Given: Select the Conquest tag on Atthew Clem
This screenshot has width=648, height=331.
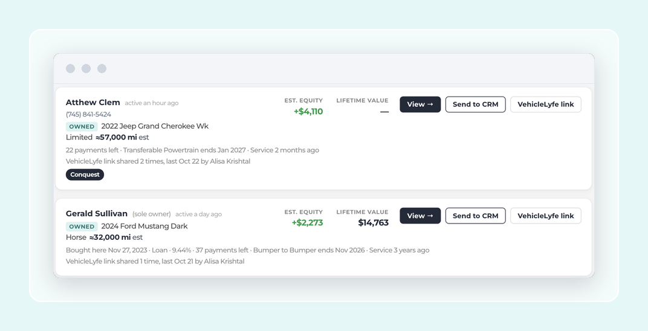Looking at the screenshot, I should pos(85,175).
